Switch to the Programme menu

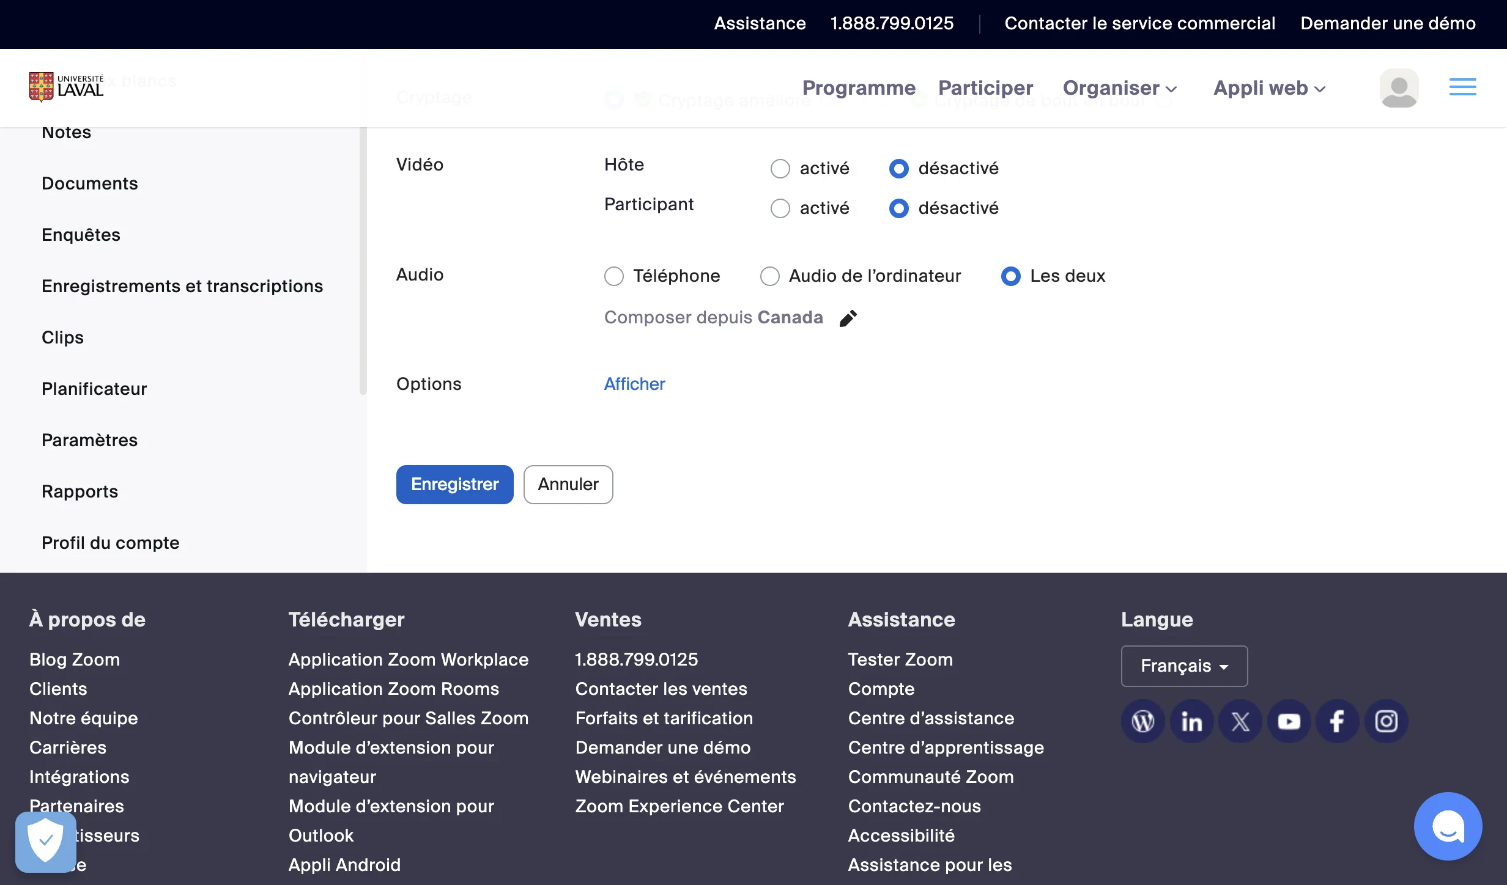859,88
